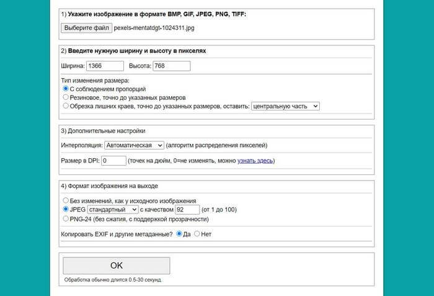Choose Да for copying EXIF metadata
This screenshot has height=296, width=434.
click(x=179, y=234)
